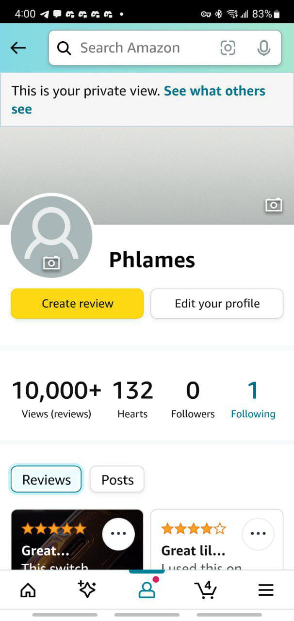Expand options on five-star review card
The image size is (294, 621).
point(118,534)
